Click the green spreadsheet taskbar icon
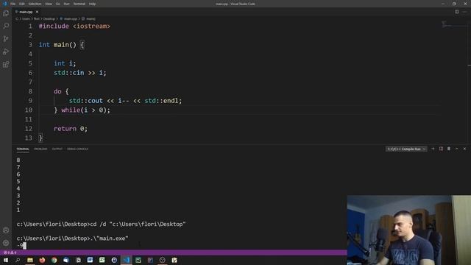 coord(102,260)
